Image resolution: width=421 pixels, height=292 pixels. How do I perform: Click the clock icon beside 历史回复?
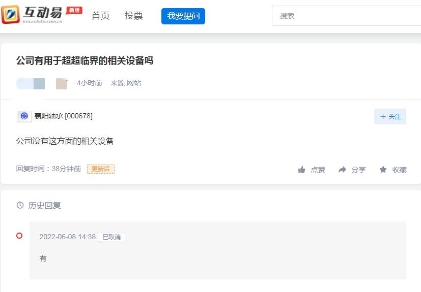coord(20,205)
